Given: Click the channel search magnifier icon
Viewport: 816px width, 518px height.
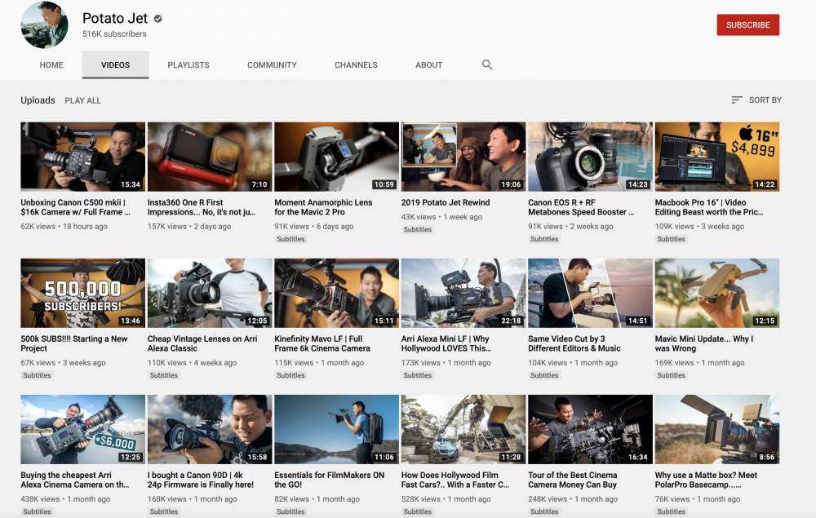Looking at the screenshot, I should coord(487,65).
